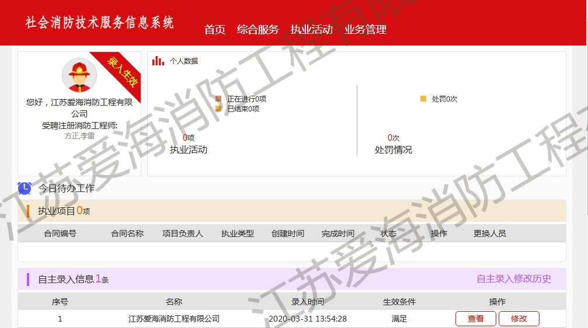The width and height of the screenshot is (588, 328).
Task: Click the alarm clock icon beside 今日待办工作
Action: [25, 188]
